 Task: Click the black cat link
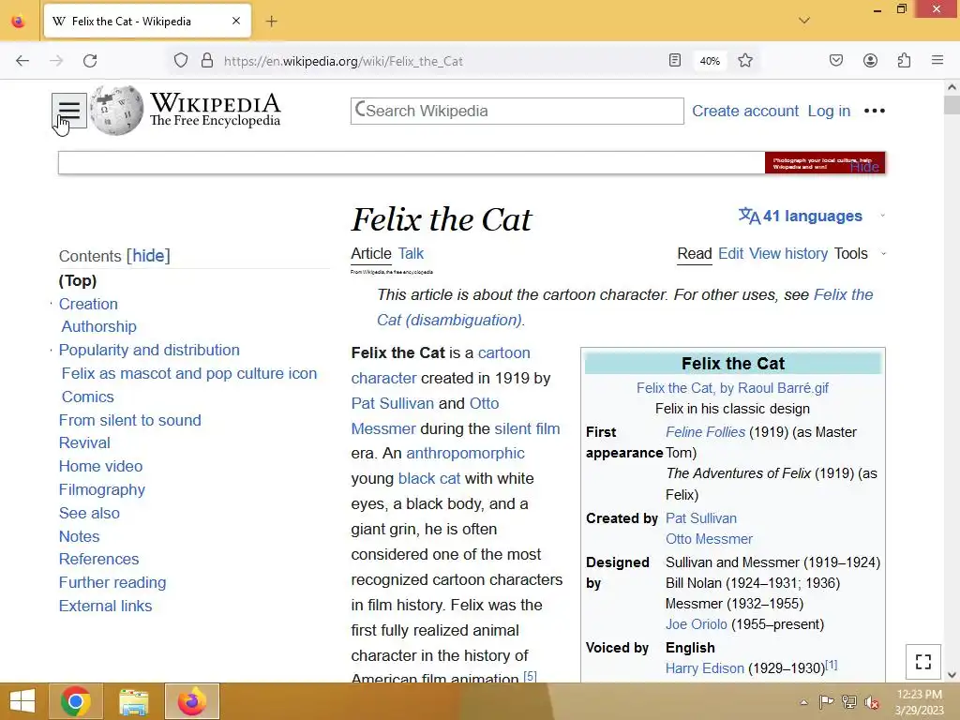pyautogui.click(x=429, y=478)
